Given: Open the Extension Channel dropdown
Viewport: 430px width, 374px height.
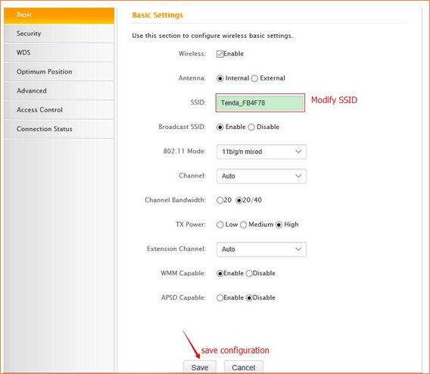Looking at the screenshot, I should (x=261, y=250).
